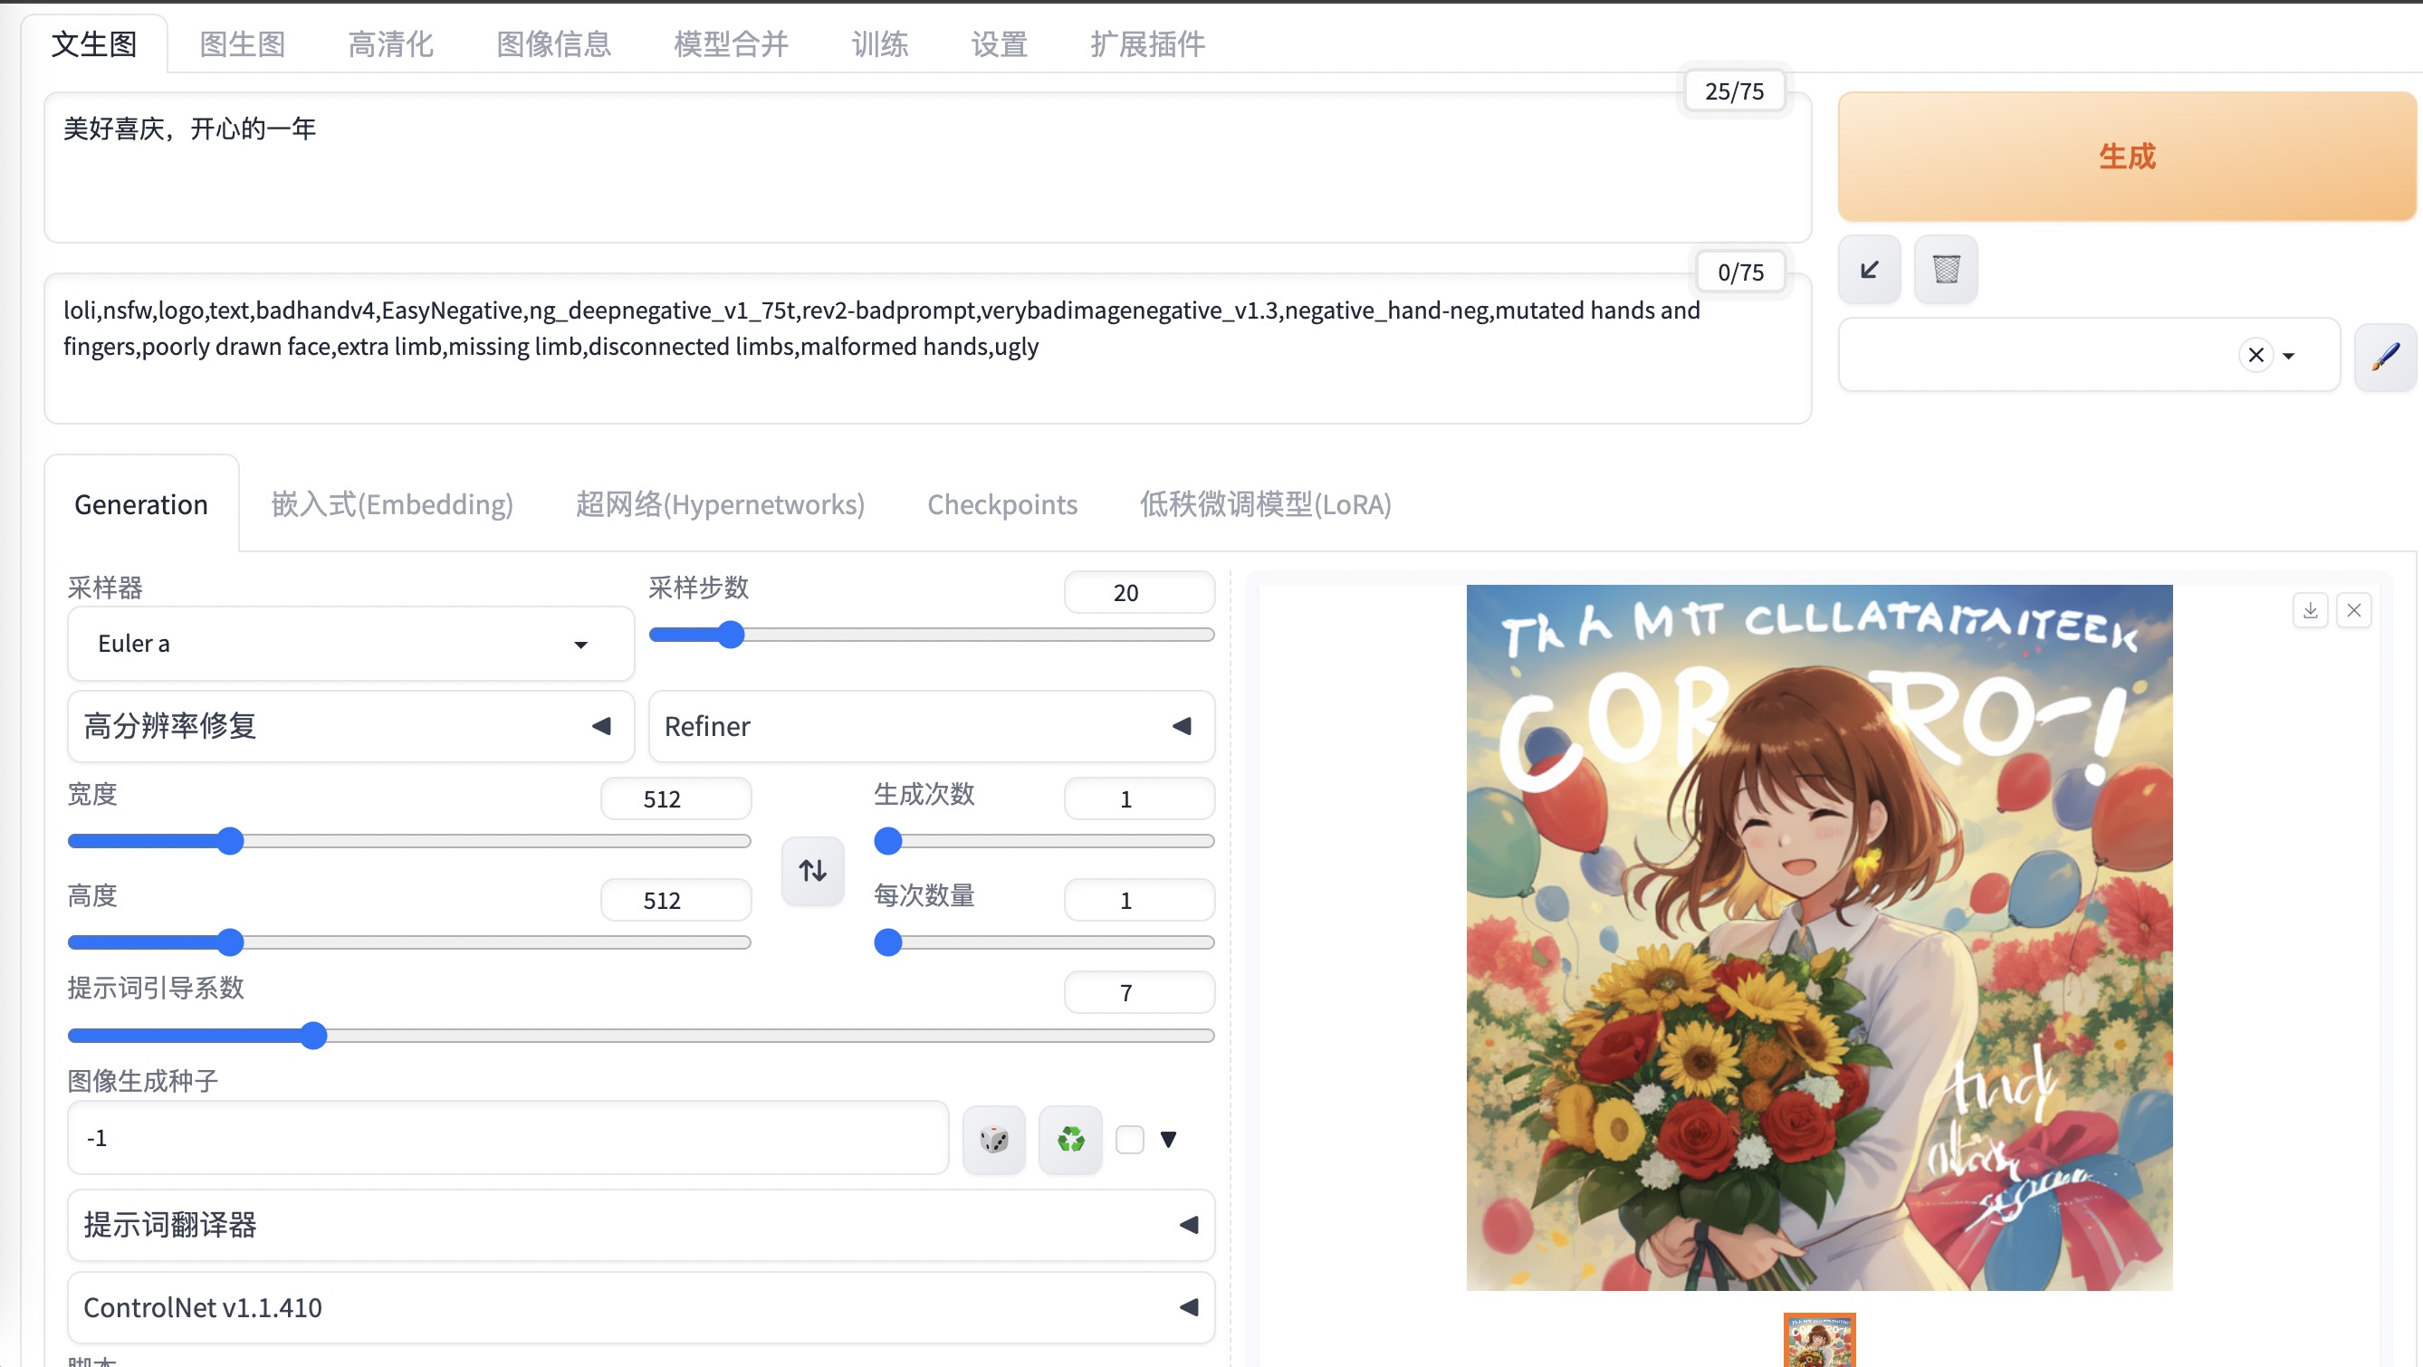Download the generated image with the download icon
The width and height of the screenshot is (2423, 1367).
(x=2310, y=610)
